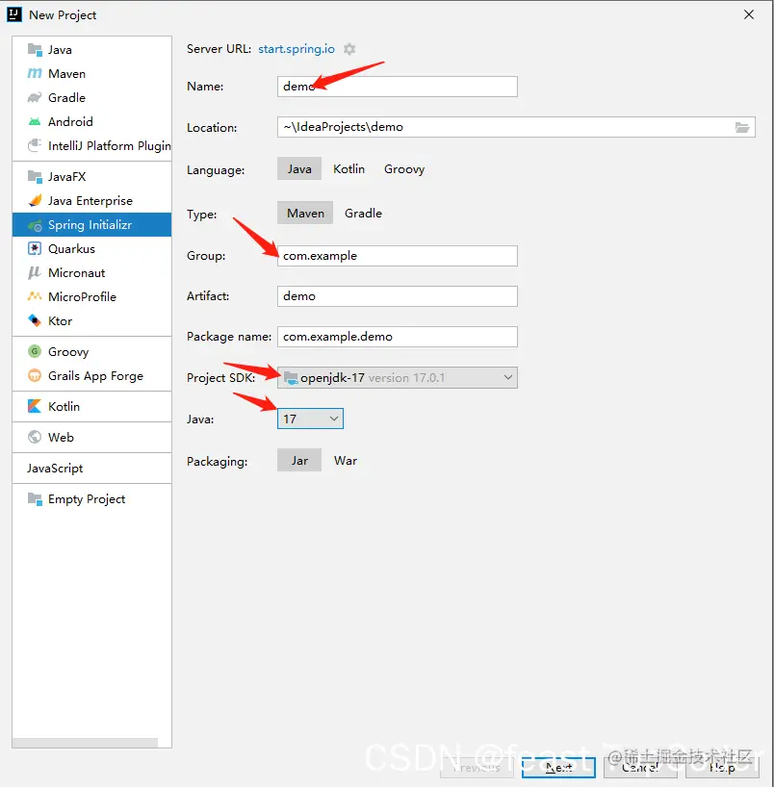Click the Name input field
The image size is (774, 787).
[x=398, y=87]
